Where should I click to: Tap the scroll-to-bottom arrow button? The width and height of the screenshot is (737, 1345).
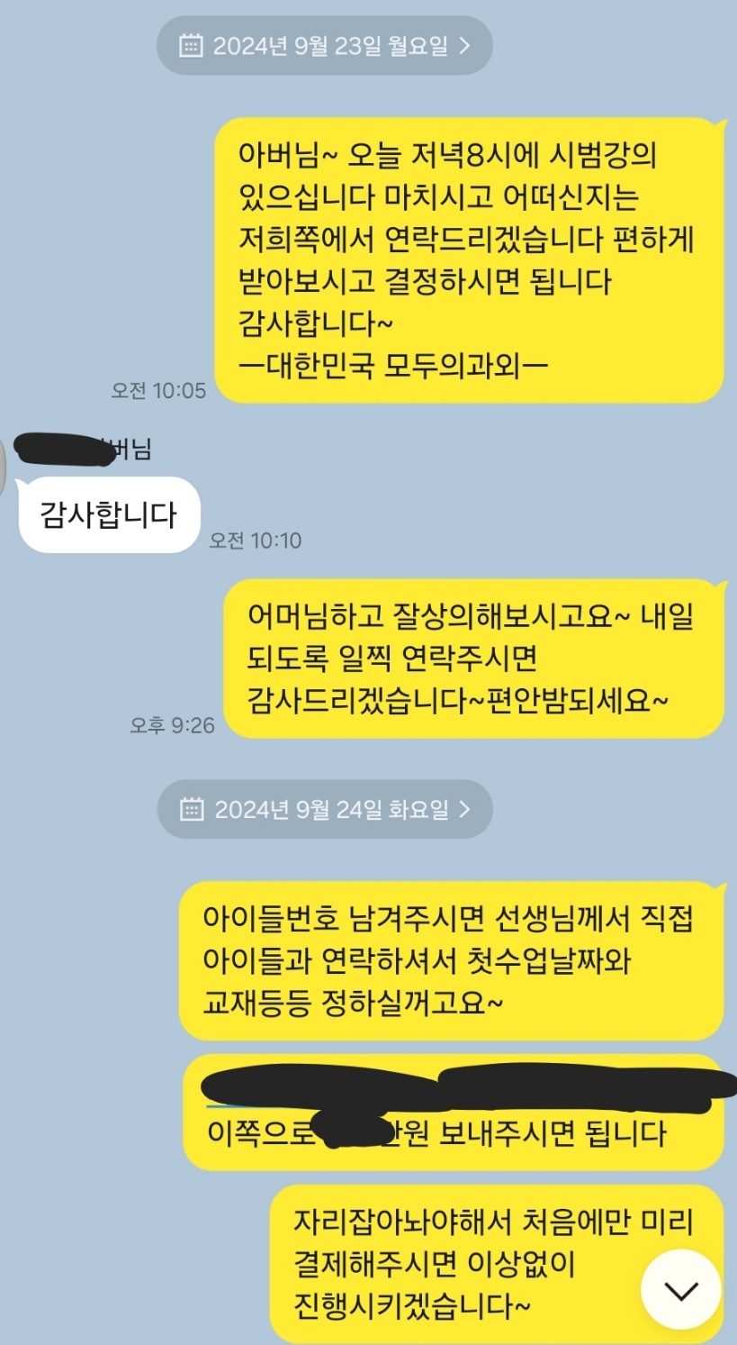click(x=680, y=1289)
